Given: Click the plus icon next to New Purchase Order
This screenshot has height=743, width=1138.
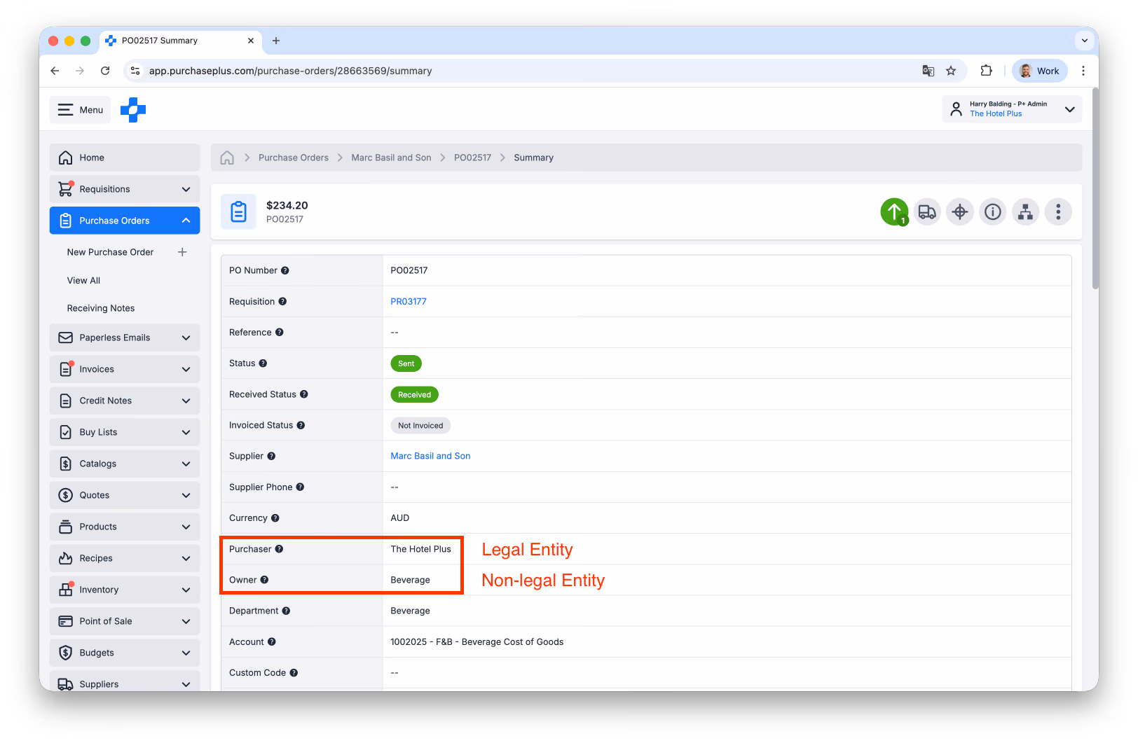Looking at the screenshot, I should click(182, 252).
